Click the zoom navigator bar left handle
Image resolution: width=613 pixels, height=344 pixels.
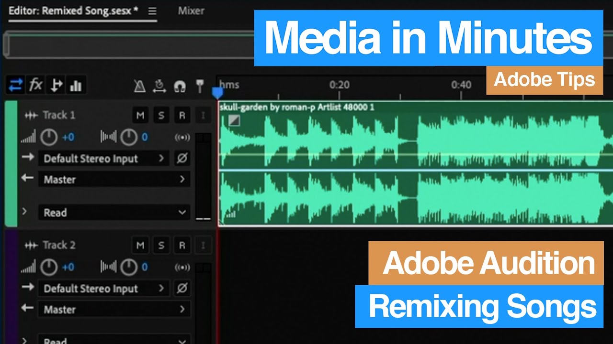[6, 45]
